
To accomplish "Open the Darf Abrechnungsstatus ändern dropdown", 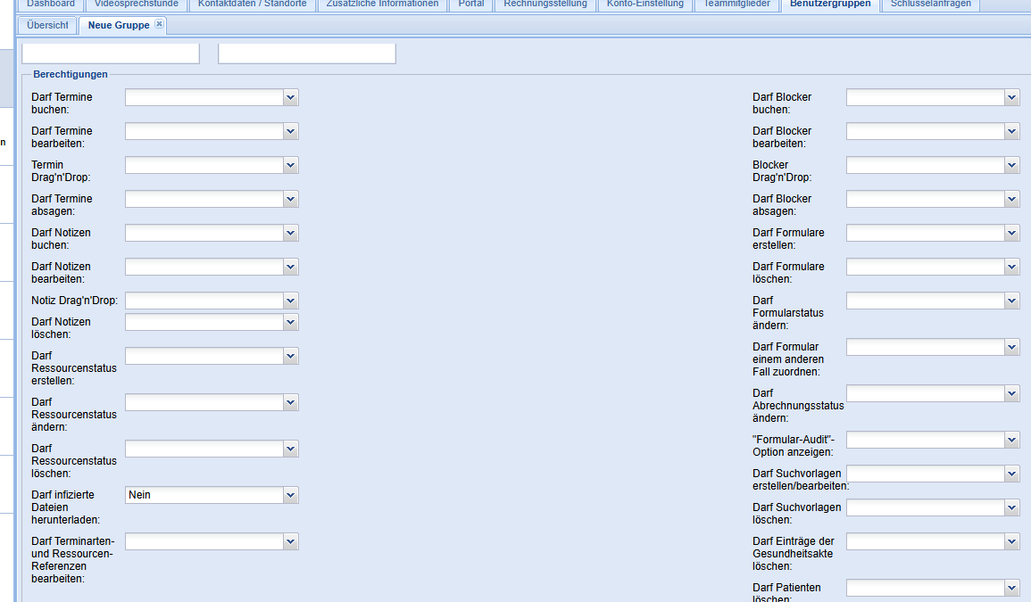I will click(1011, 393).
